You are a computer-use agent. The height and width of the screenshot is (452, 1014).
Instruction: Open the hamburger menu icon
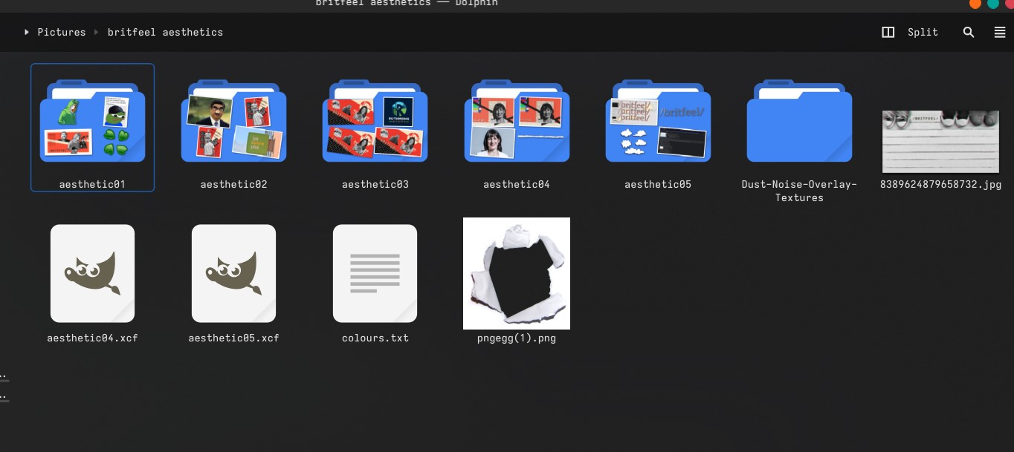click(x=1000, y=32)
